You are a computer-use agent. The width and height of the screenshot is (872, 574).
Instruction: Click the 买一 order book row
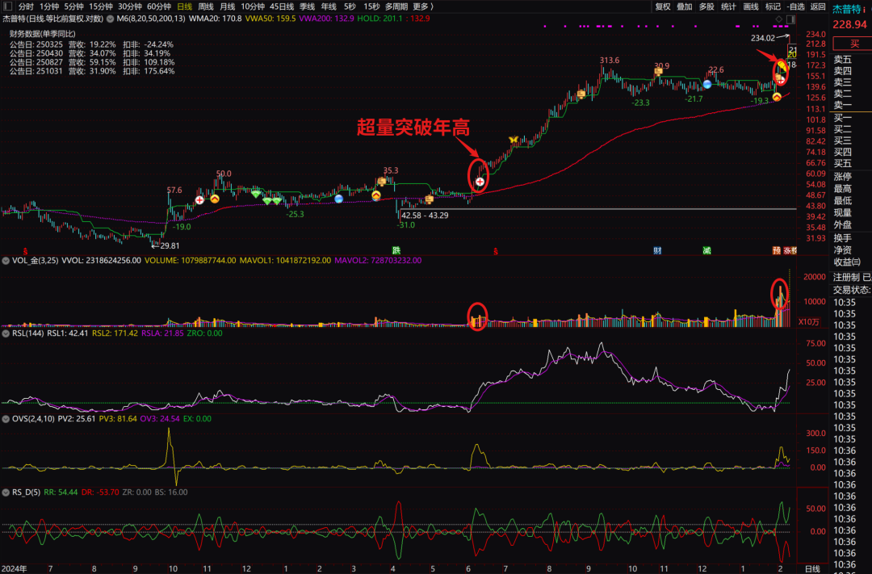pyautogui.click(x=843, y=118)
